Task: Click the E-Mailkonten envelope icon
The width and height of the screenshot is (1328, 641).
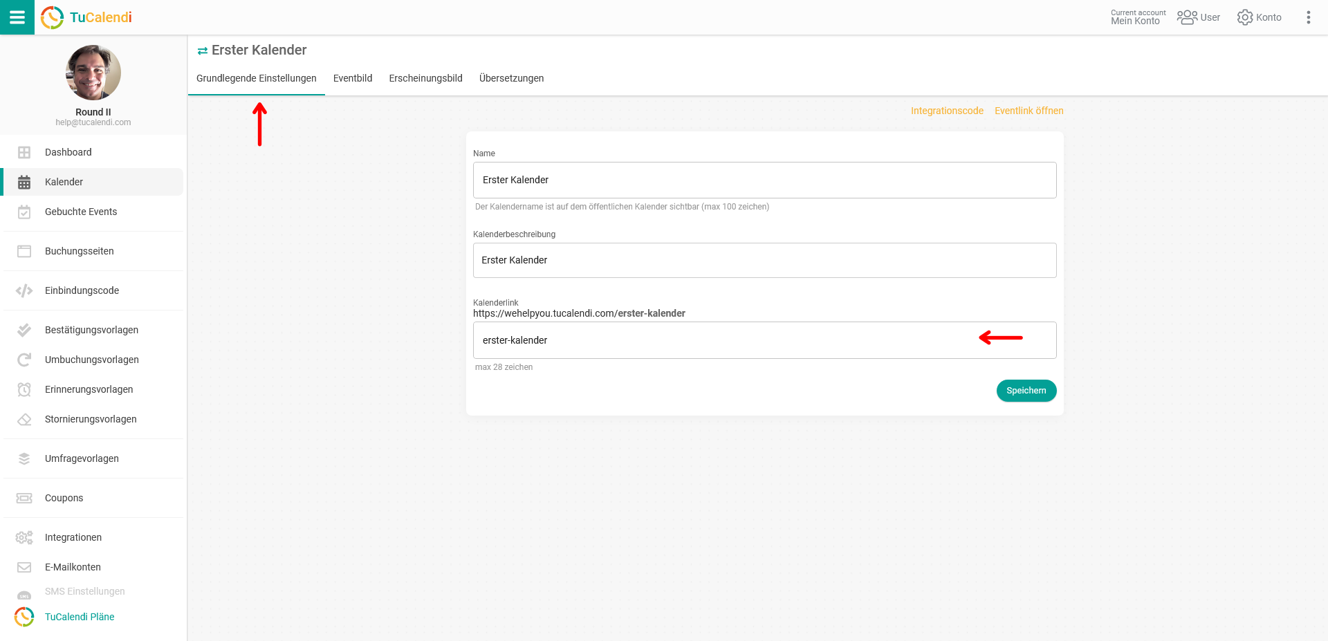Action: (24, 567)
